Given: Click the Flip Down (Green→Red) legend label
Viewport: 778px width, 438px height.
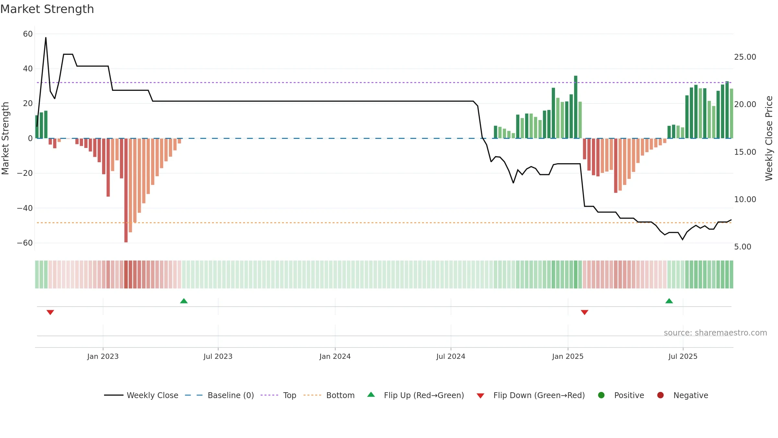Looking at the screenshot, I should point(539,395).
